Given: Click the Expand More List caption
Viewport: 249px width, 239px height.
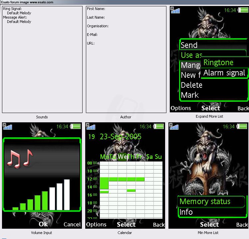Looking at the screenshot, I should (x=209, y=116).
